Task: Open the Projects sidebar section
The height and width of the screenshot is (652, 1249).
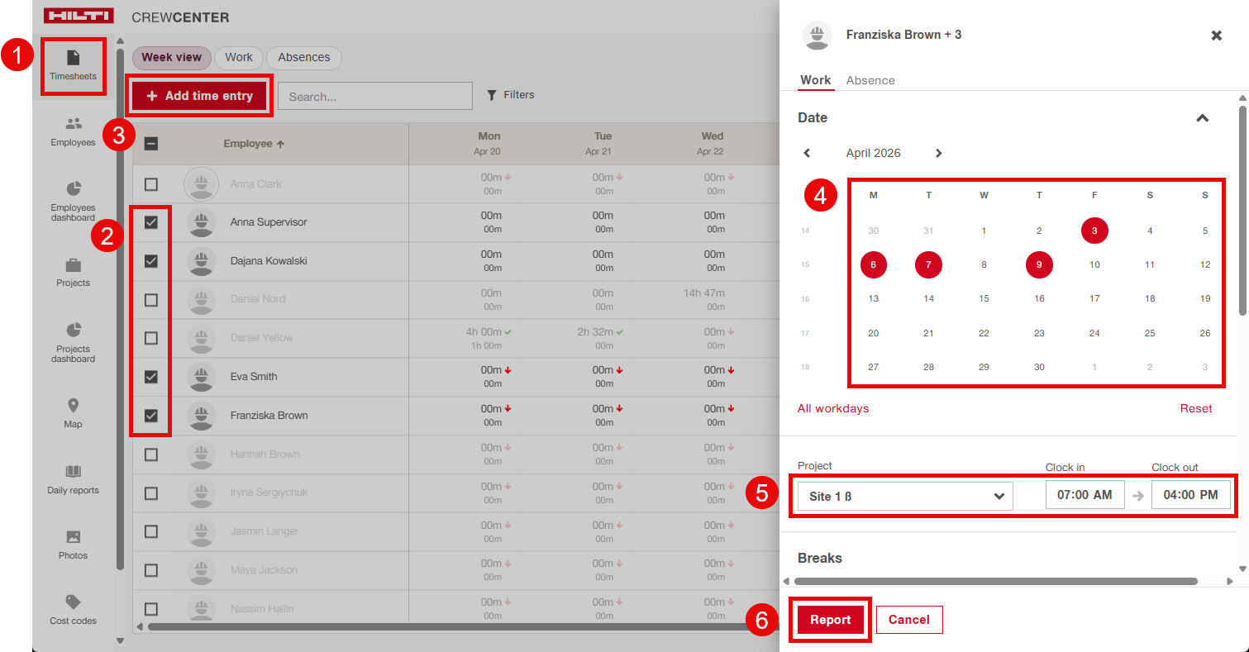Action: [x=73, y=273]
